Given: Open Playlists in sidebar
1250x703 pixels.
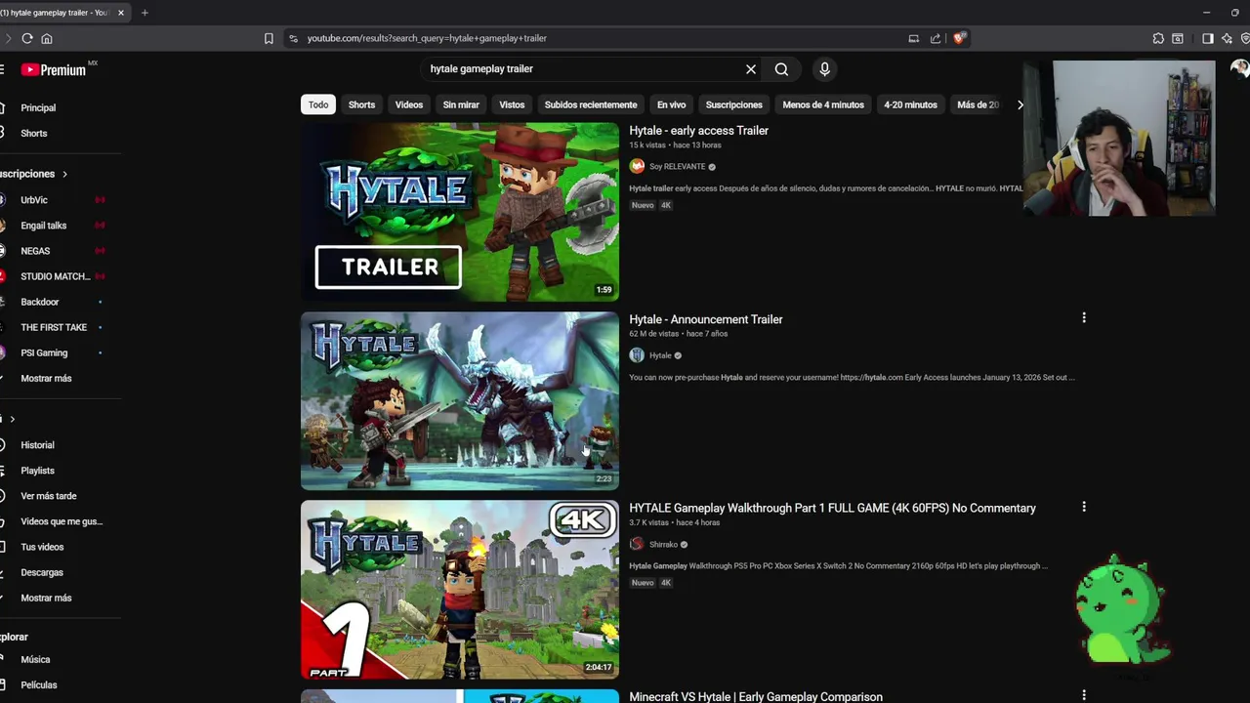Looking at the screenshot, I should (x=37, y=471).
